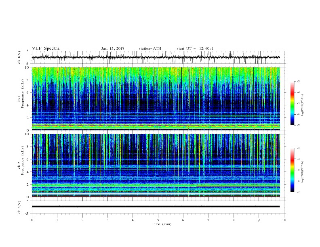The image size is (320, 247).
Task: Click the ch.1 color bar log(PSD) label
Action: pos(303,105)
